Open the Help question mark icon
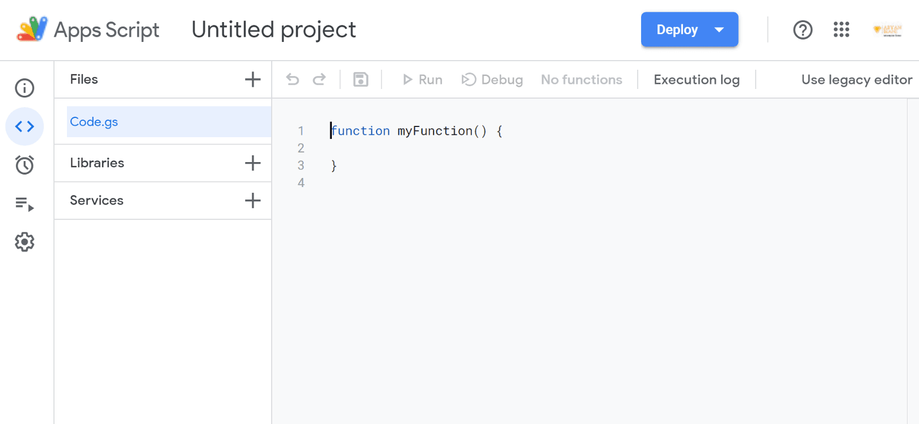919x424 pixels. pyautogui.click(x=803, y=29)
